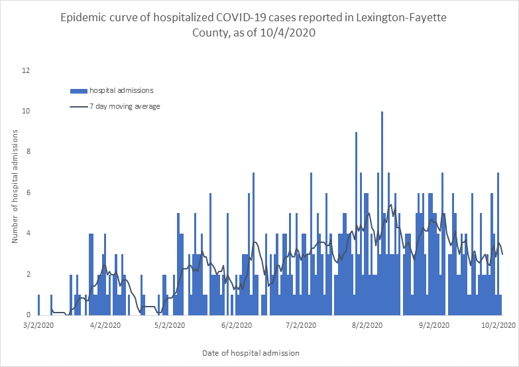The height and width of the screenshot is (367, 519).
Task: Select the 7/2/2020 date label
Action: click(300, 326)
